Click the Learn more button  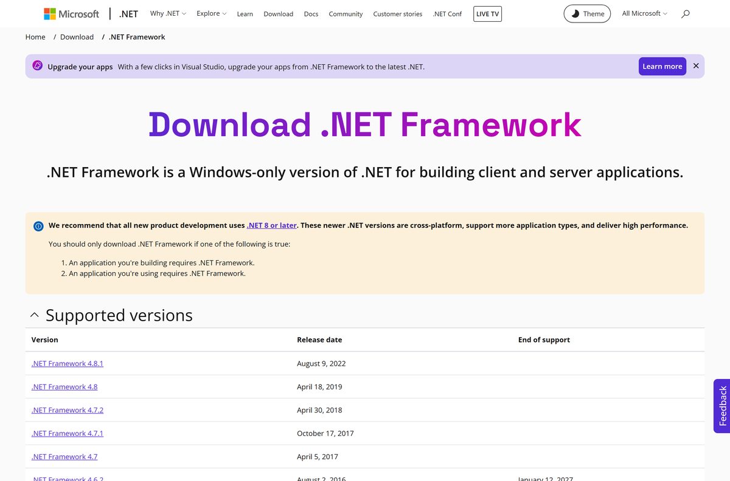coord(662,66)
